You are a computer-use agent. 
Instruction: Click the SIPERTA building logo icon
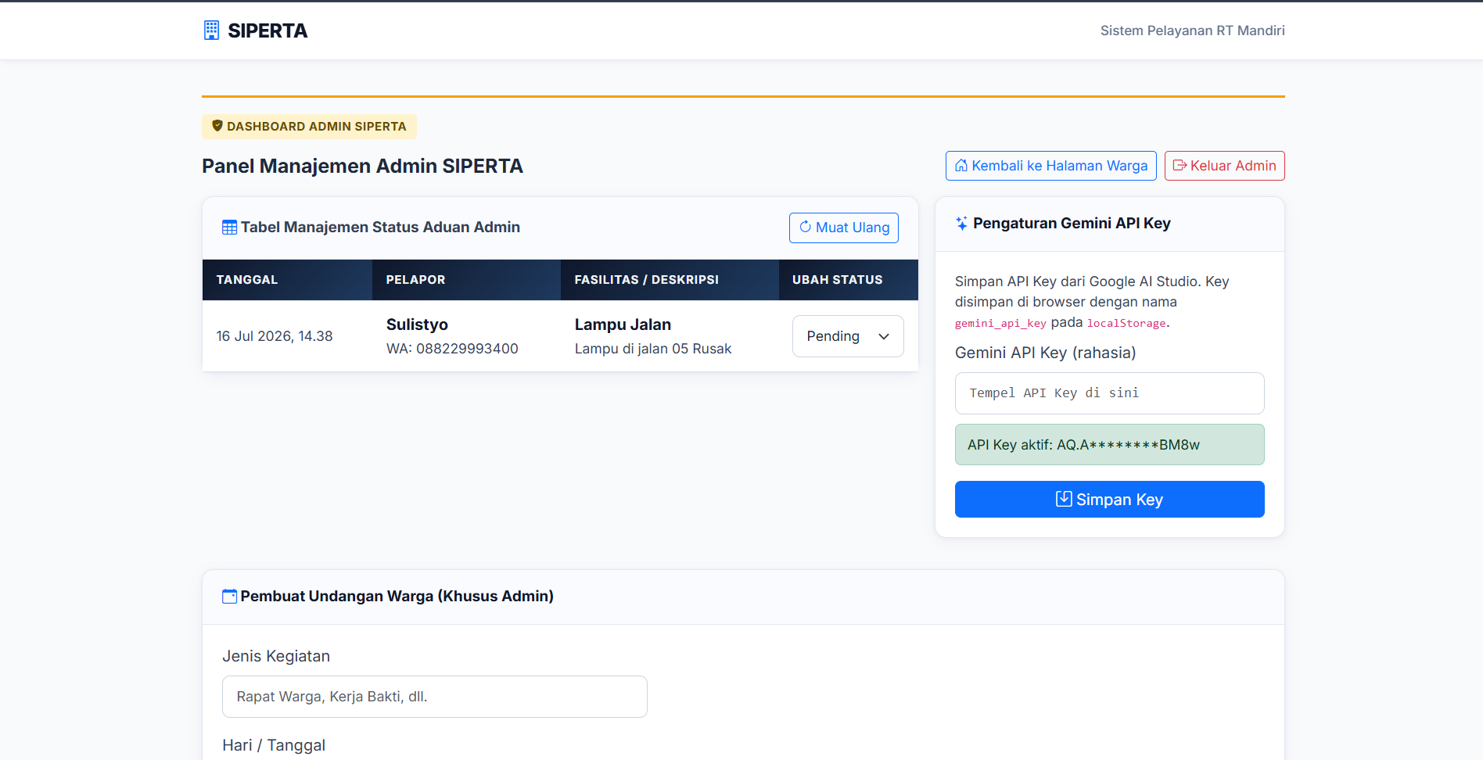tap(211, 30)
